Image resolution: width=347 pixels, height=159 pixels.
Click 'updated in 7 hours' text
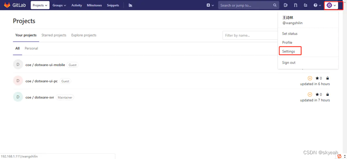[315, 100]
